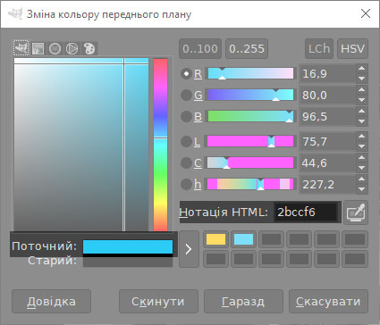Select the yellow color history swatch
The height and width of the screenshot is (325, 380).
tap(216, 239)
